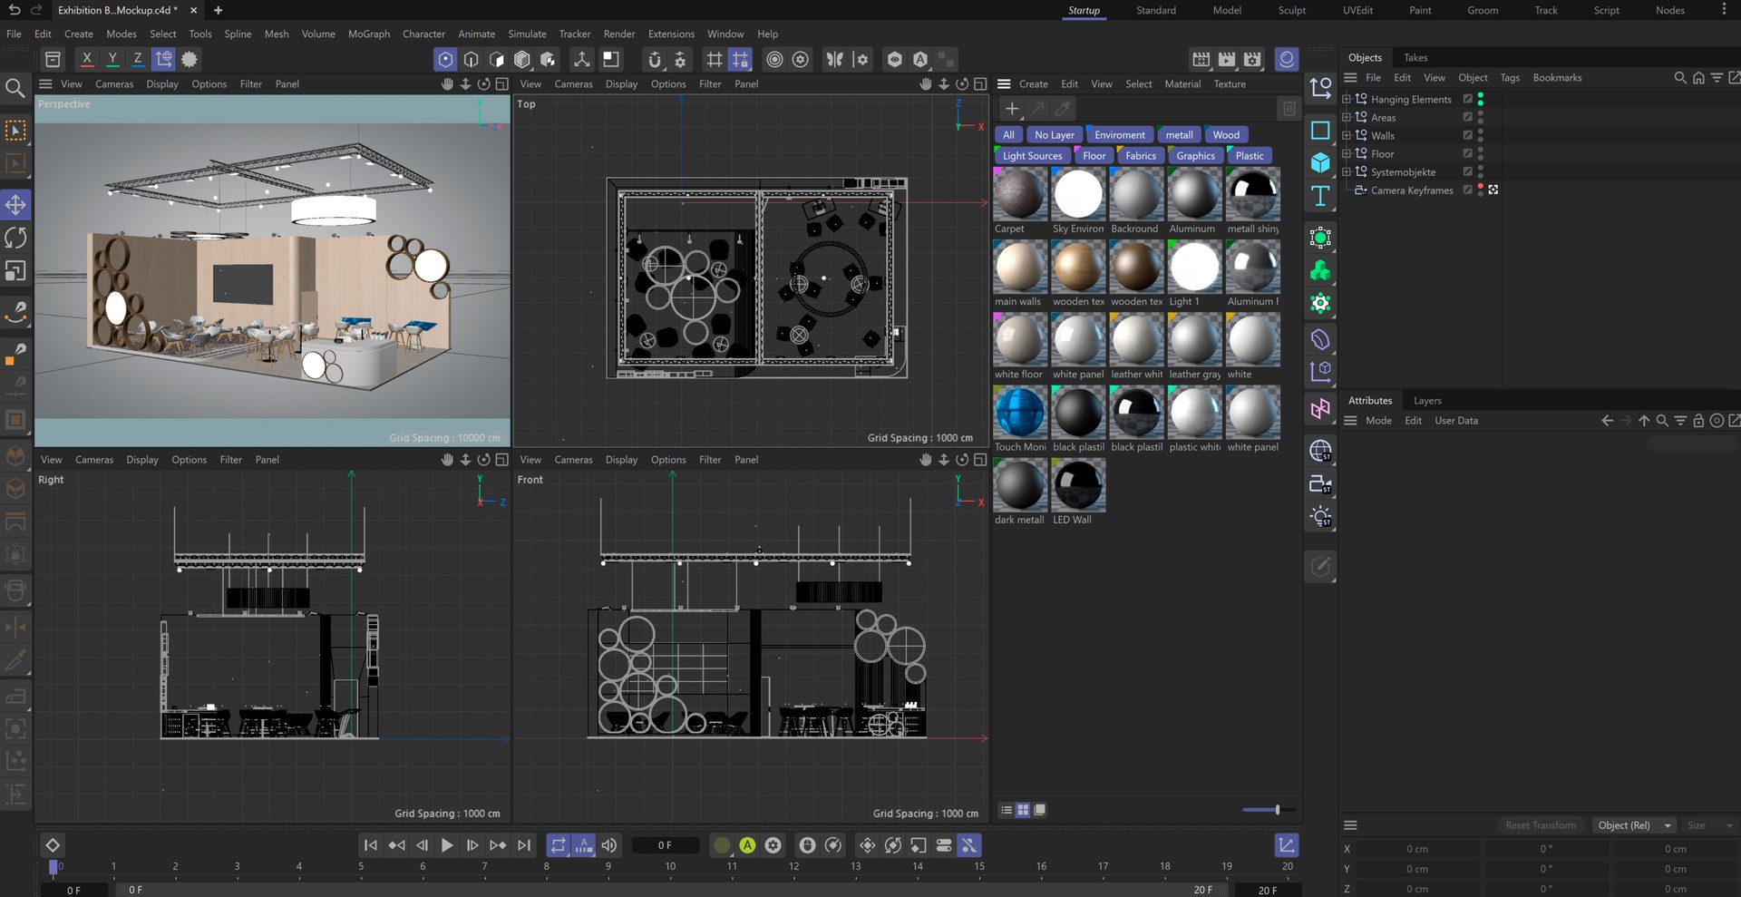
Task: Open the Extensions menu
Action: [x=671, y=34]
